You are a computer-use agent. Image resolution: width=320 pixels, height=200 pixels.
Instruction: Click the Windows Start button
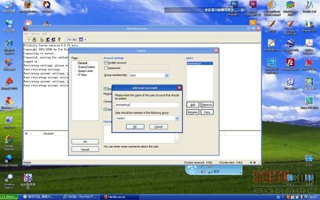point(9,197)
